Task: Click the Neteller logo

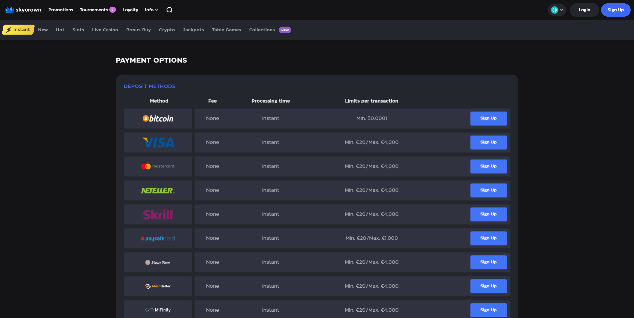Action: (x=158, y=190)
